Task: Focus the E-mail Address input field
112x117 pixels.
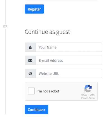Action: [x=69, y=60]
